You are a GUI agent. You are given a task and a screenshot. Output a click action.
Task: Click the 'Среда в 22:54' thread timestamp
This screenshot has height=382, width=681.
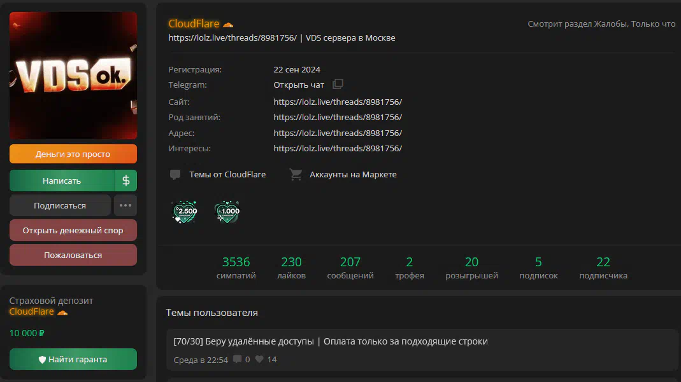coord(201,360)
